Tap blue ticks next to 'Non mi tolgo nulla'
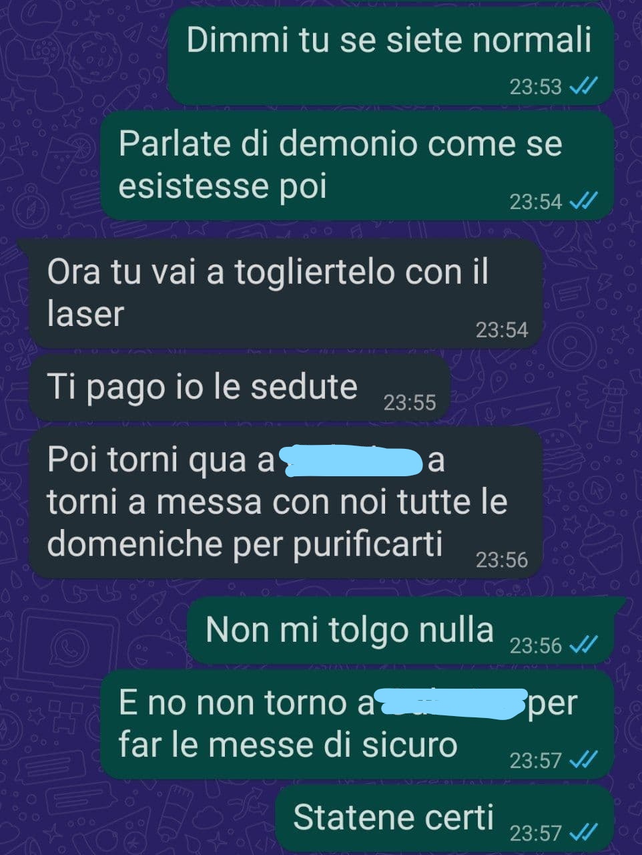This screenshot has height=855, width=642. tap(583, 645)
